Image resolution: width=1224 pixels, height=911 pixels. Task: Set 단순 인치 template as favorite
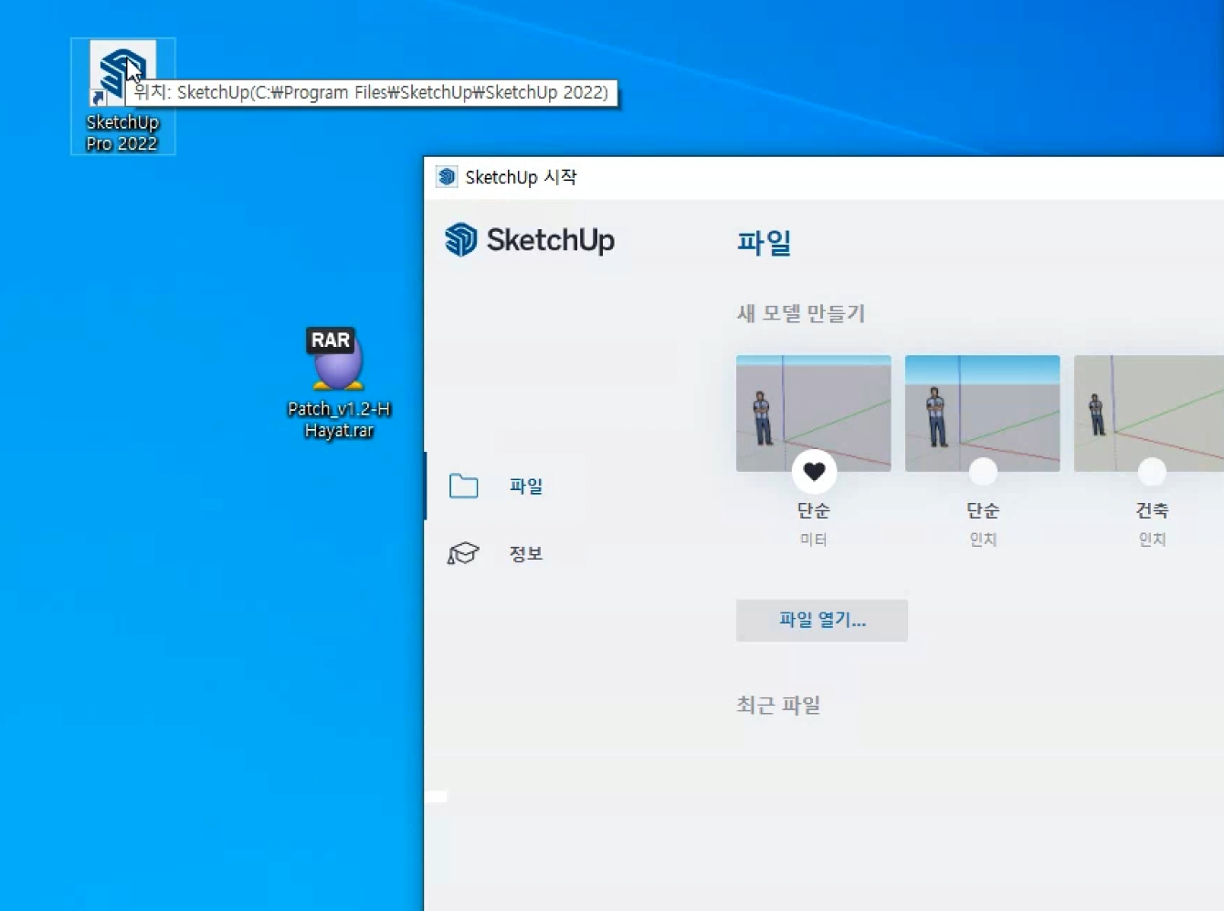[x=983, y=472]
